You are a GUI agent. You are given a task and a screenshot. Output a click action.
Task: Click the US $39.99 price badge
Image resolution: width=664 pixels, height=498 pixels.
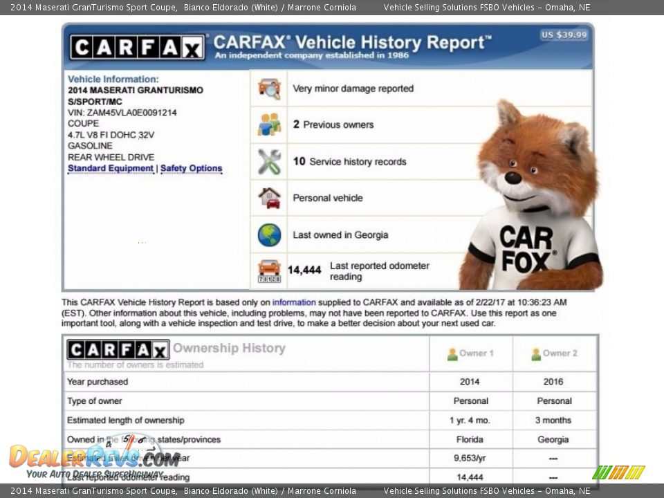pyautogui.click(x=564, y=35)
